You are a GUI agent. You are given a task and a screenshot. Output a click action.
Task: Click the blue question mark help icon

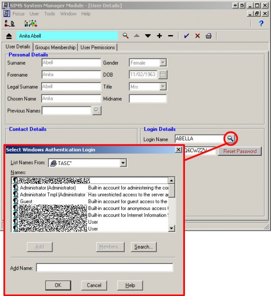(x=261, y=23)
